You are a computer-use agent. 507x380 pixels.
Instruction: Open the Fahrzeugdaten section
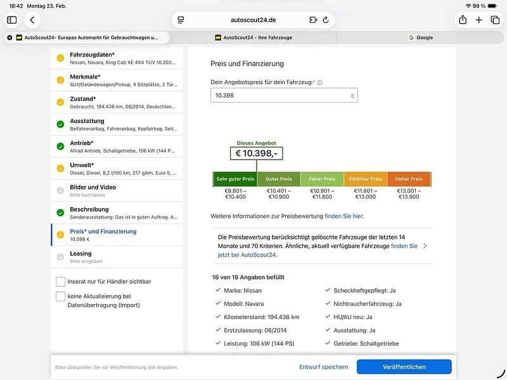pyautogui.click(x=117, y=59)
